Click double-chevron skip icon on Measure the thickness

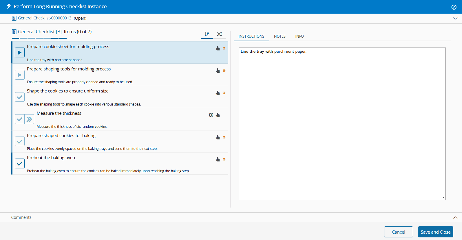[x=29, y=119]
